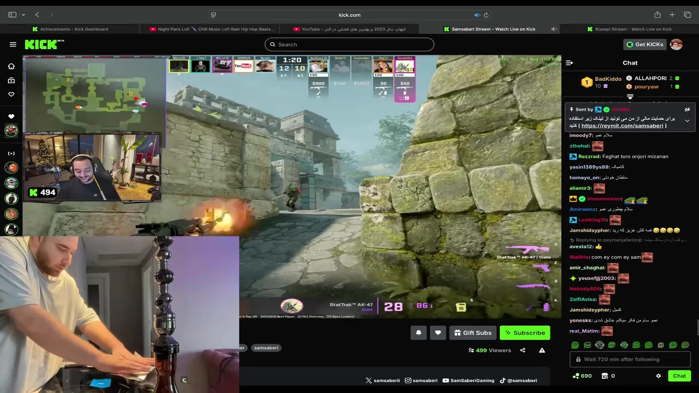The height and width of the screenshot is (393, 699).
Task: Open Browse icon in left sidebar
Action: pyautogui.click(x=11, y=80)
